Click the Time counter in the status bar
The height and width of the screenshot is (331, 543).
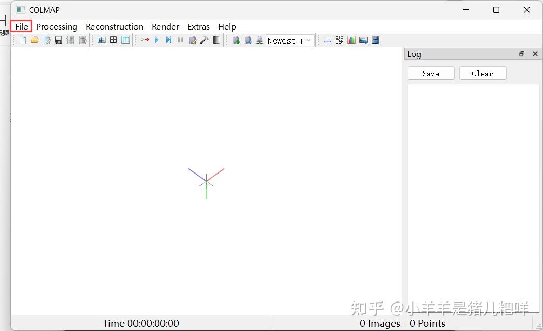coord(141,323)
